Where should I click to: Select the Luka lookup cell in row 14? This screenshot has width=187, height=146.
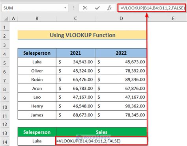click(37, 141)
